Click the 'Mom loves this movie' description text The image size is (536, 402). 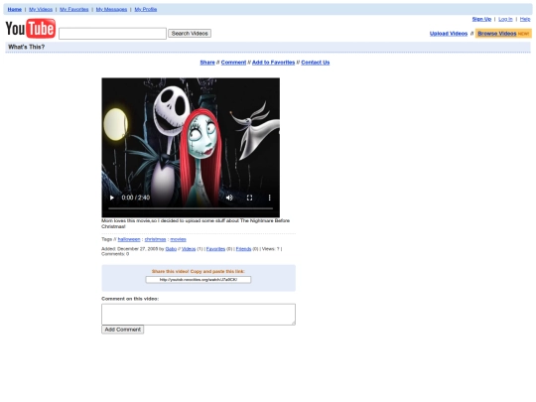click(x=196, y=223)
